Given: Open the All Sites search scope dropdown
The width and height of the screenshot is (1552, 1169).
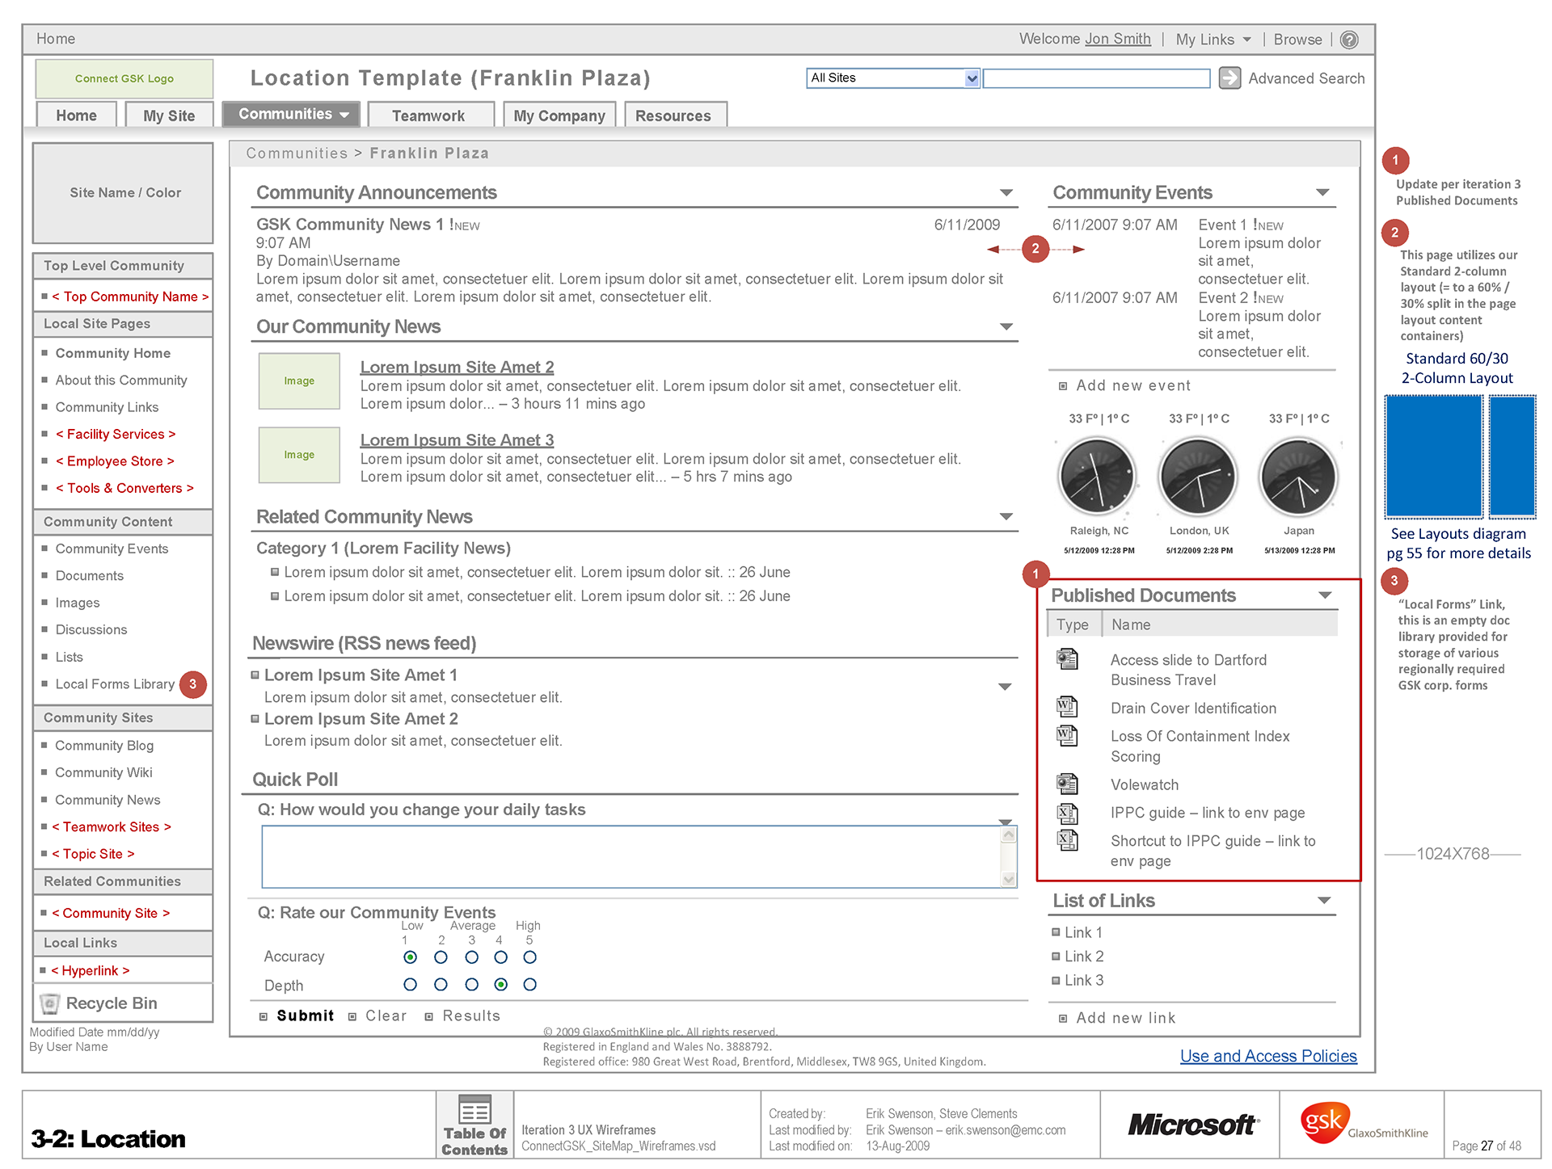Looking at the screenshot, I should pos(972,78).
